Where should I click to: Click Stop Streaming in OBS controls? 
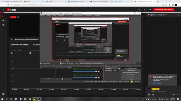pos(131,68)
